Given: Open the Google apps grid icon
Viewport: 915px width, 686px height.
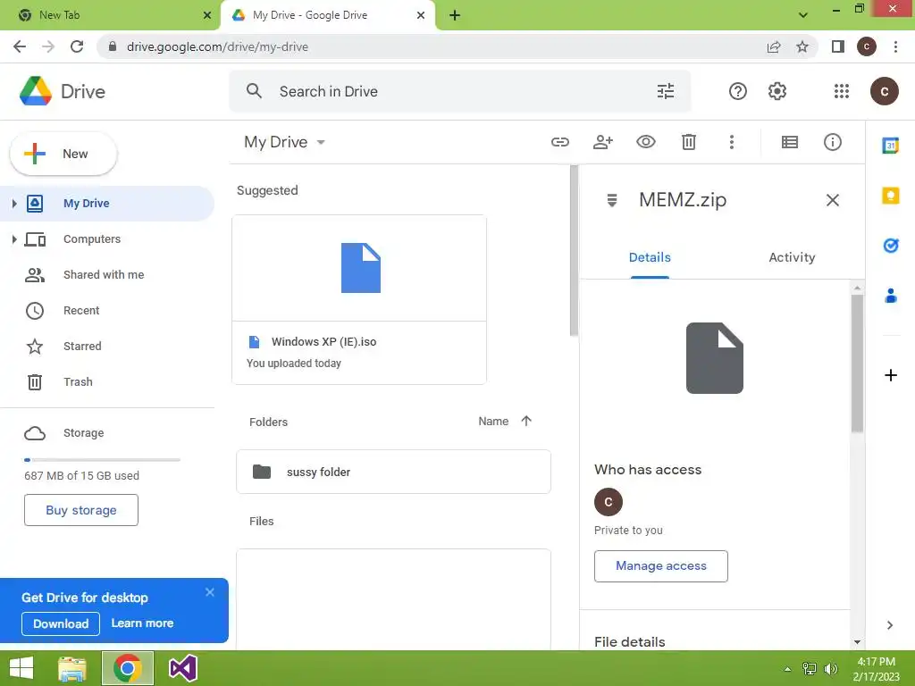Looking at the screenshot, I should point(841,91).
